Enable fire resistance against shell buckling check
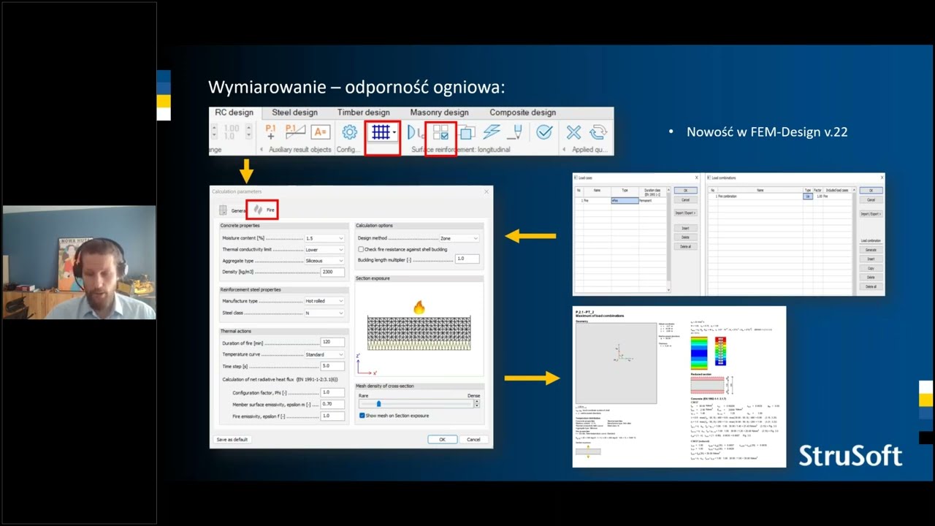 click(361, 249)
